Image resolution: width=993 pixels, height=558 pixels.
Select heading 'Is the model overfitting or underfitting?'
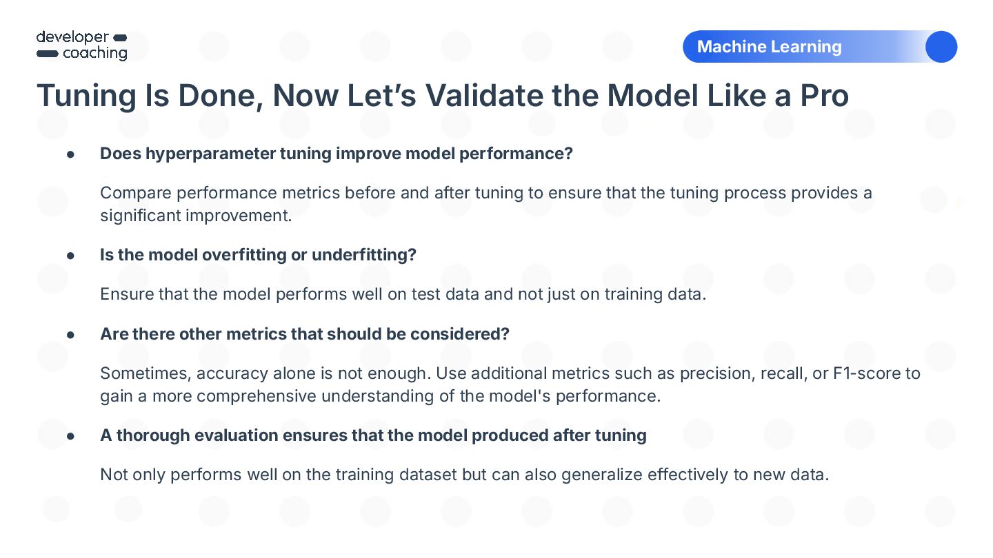pyautogui.click(x=259, y=255)
